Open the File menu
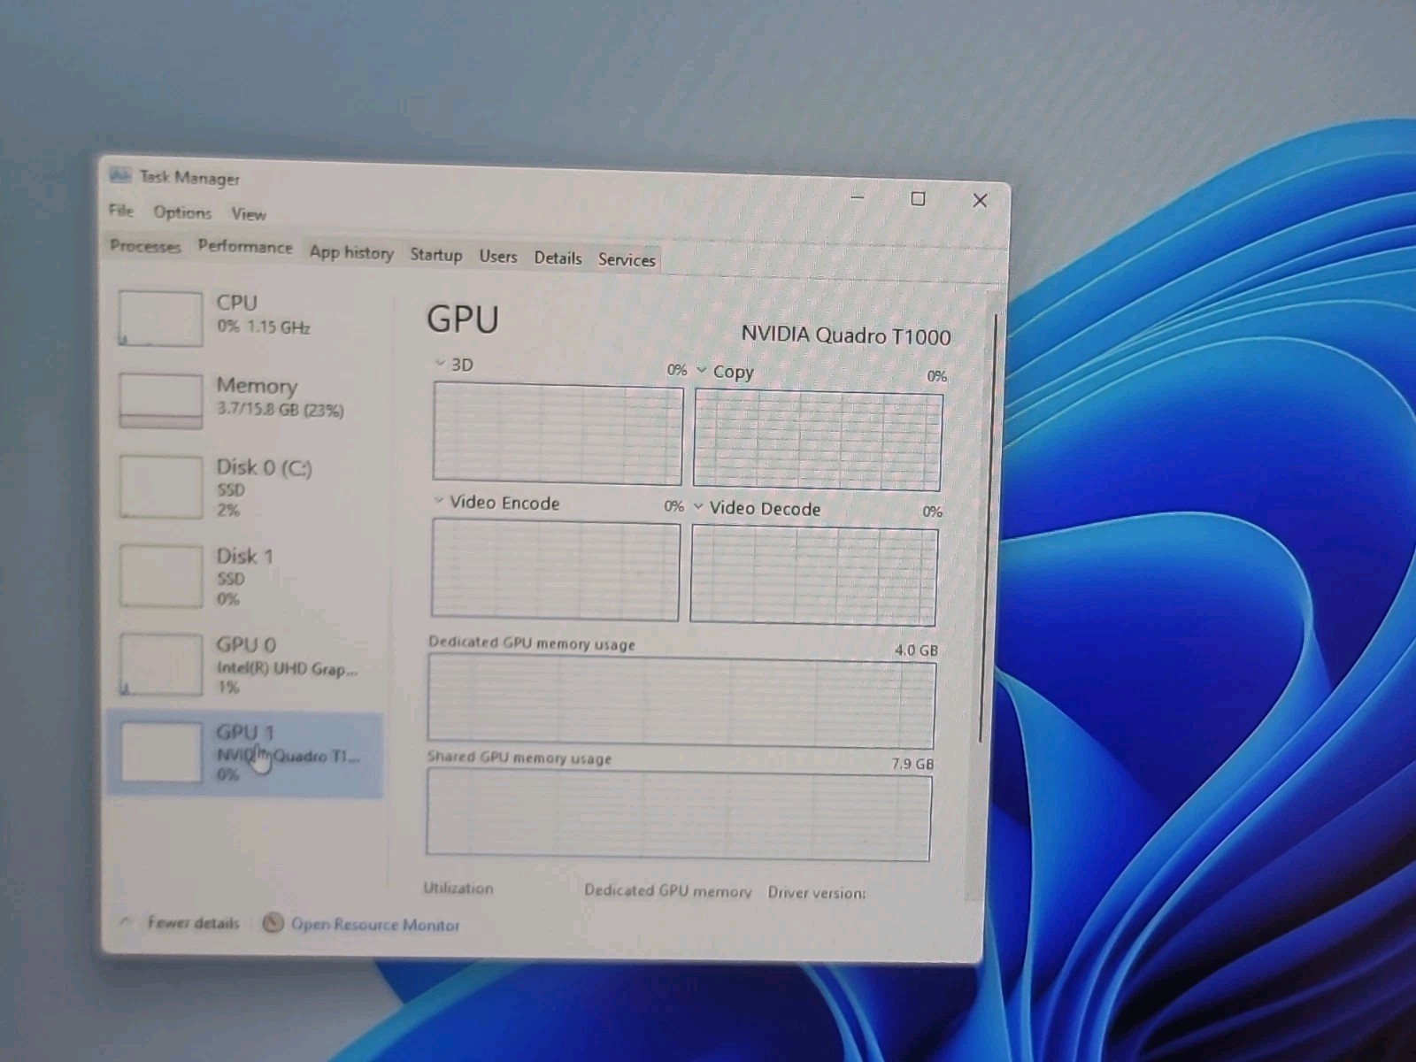The image size is (1416, 1062). [x=121, y=211]
